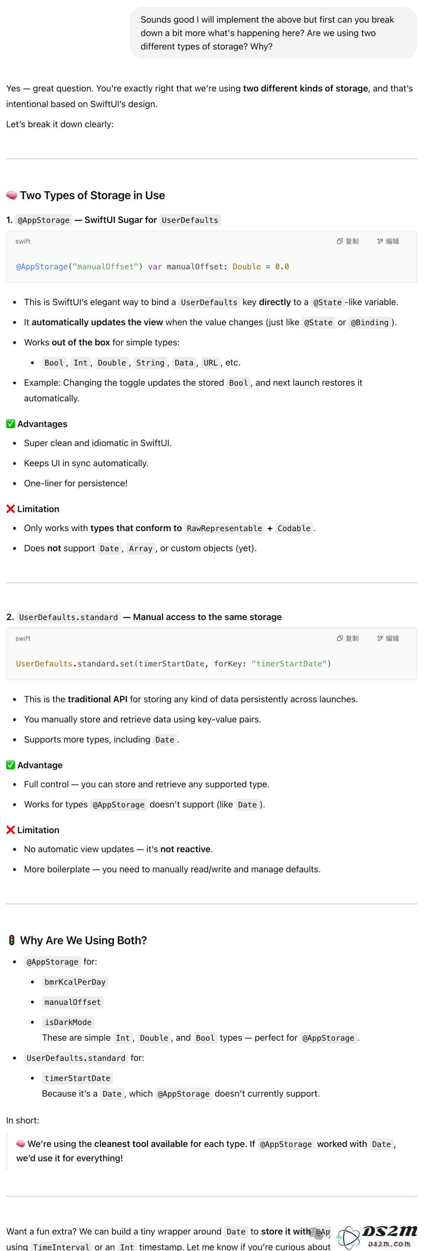The height and width of the screenshot is (1251, 424).
Task: Click the brain emoji beside Two Types of Storage
Action: click(12, 195)
